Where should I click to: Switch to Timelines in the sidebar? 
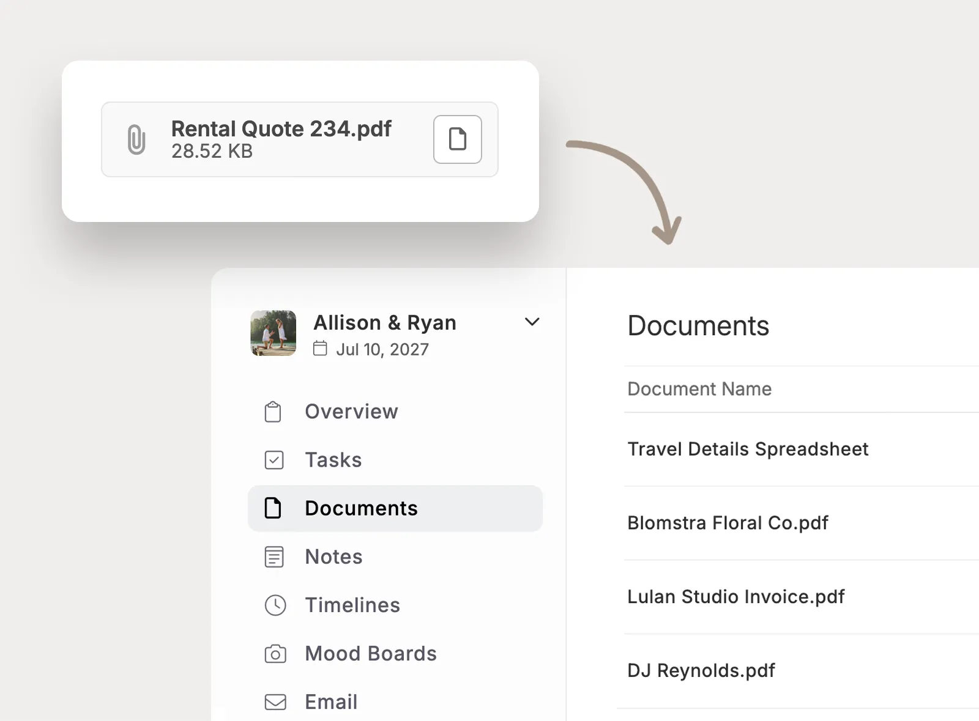[395, 605]
